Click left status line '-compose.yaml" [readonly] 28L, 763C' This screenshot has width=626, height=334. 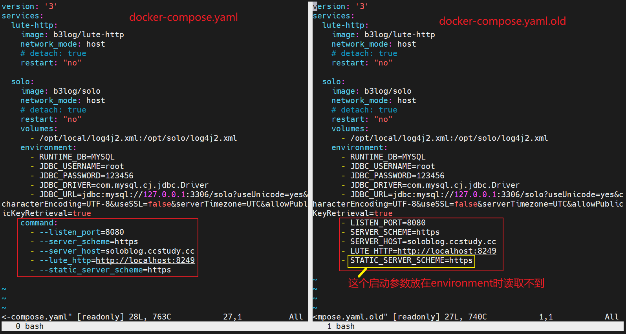pos(86,317)
